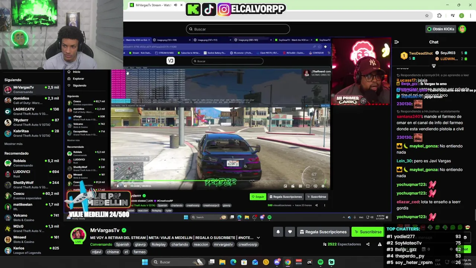Expand the chat gift leaderboard handle
The image size is (476, 268).
click(x=434, y=66)
